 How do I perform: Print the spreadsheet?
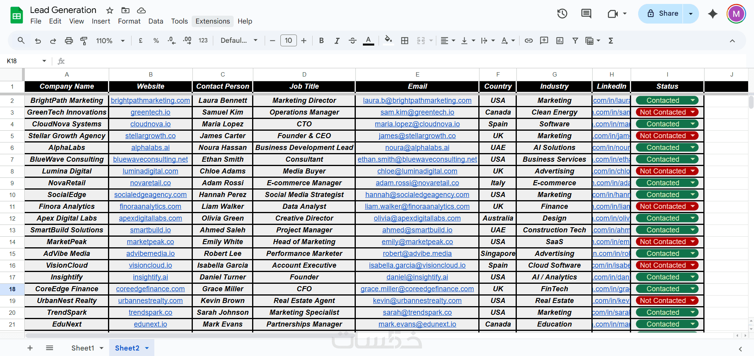pyautogui.click(x=69, y=40)
